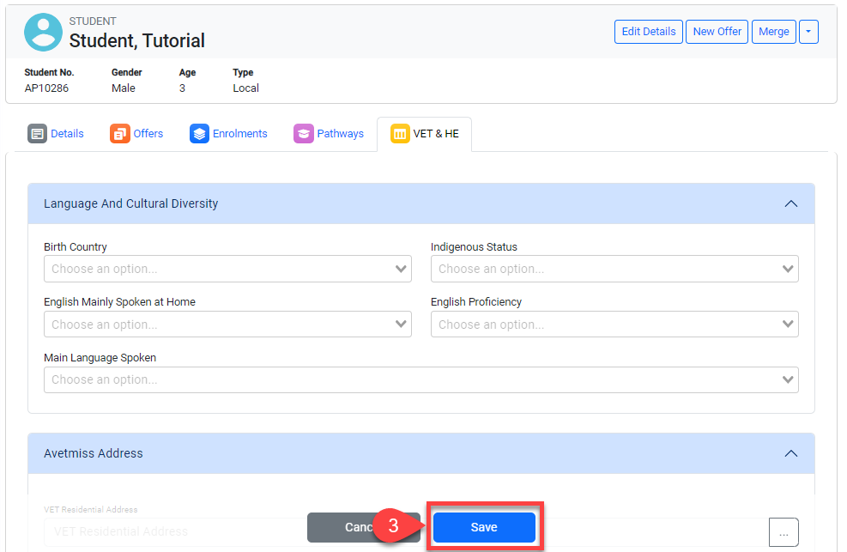Click the purple Pathways graduation cap icon
The width and height of the screenshot is (847, 552).
point(303,134)
